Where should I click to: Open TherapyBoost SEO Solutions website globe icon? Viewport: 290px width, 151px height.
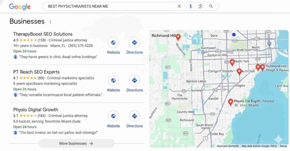coord(113,43)
